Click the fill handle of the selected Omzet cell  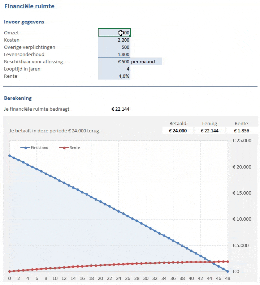point(130,36)
